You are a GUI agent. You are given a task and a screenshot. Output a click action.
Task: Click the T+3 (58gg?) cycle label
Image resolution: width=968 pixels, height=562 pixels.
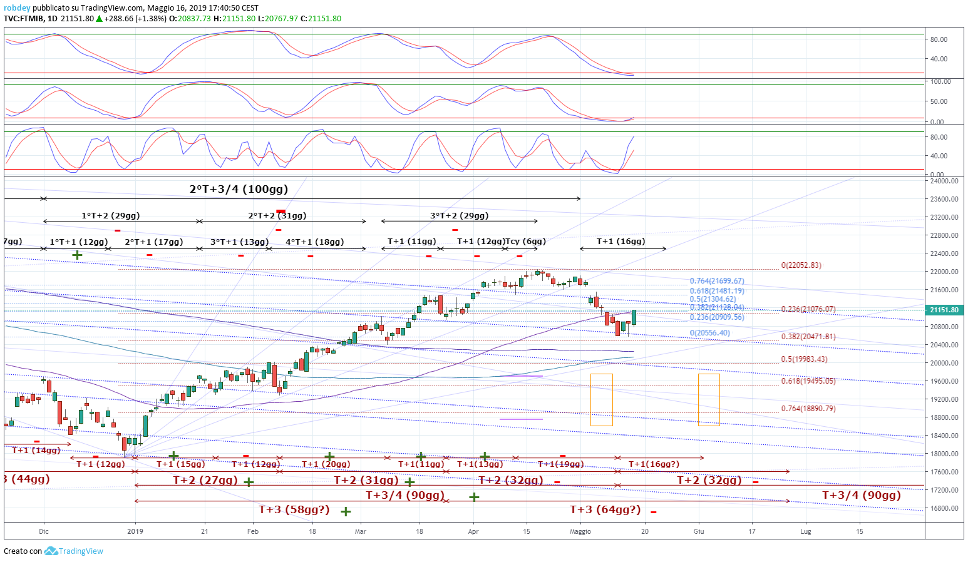(294, 510)
